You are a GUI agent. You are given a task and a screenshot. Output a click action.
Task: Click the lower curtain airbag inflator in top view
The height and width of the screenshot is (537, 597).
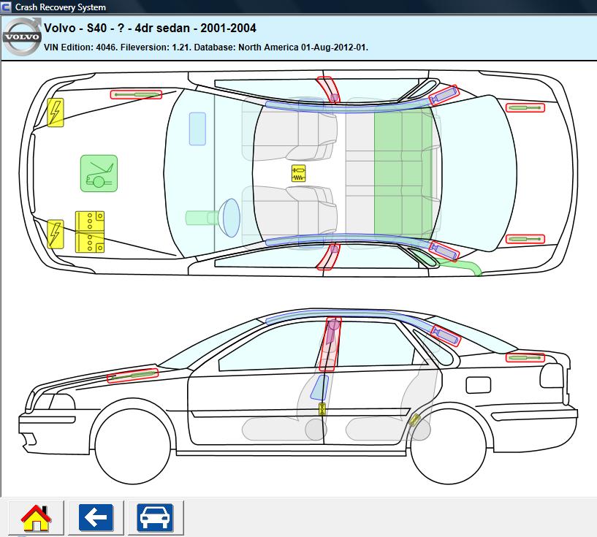tap(444, 251)
